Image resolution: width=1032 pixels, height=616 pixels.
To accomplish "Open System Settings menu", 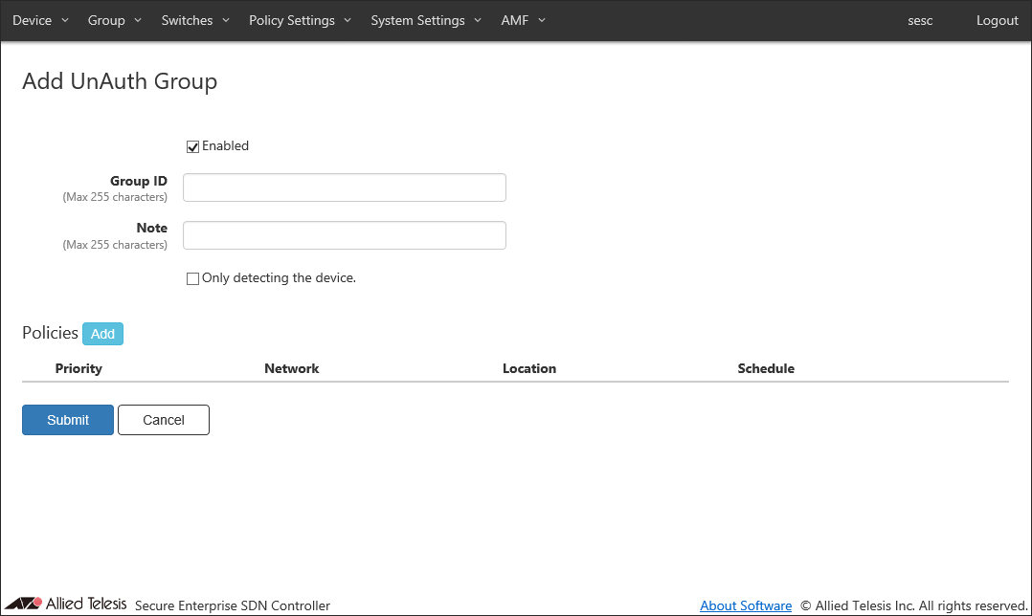I will click(x=426, y=20).
